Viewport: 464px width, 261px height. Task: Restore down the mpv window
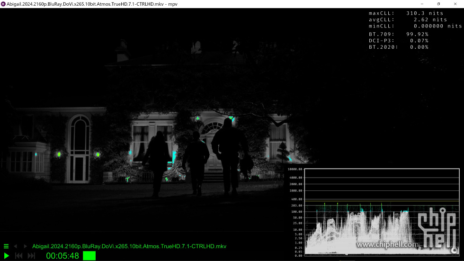(438, 4)
